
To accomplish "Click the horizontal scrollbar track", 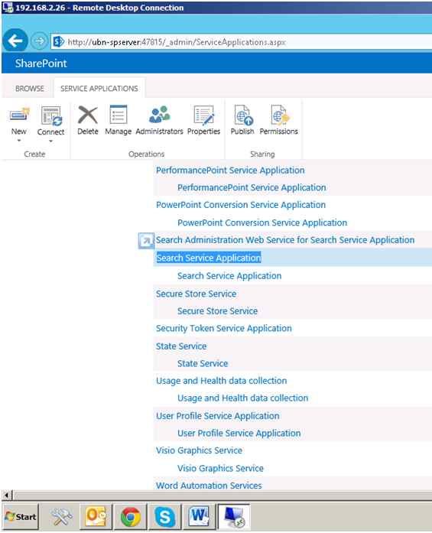I will coord(222,496).
